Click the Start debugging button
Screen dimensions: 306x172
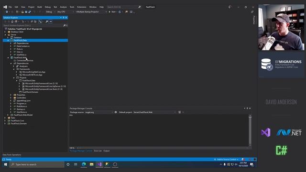click(x=112, y=11)
